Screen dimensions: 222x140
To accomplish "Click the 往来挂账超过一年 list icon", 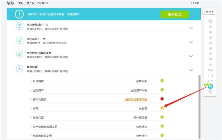I will pos(20,26).
